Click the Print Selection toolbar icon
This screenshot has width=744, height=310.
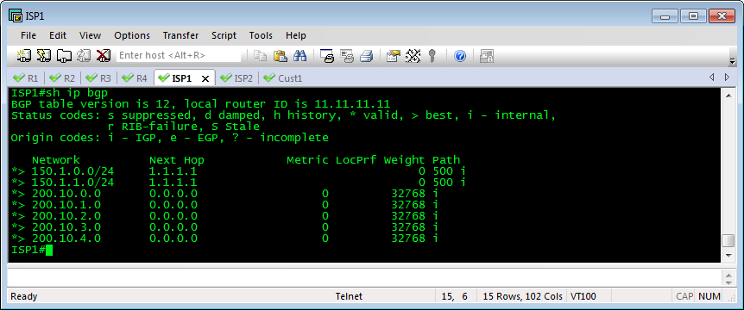click(x=347, y=55)
